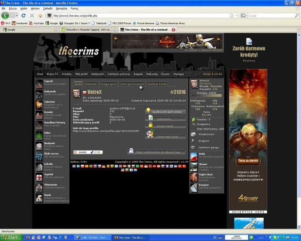
Task: Click the page vertical scrollbar
Action: [299, 131]
